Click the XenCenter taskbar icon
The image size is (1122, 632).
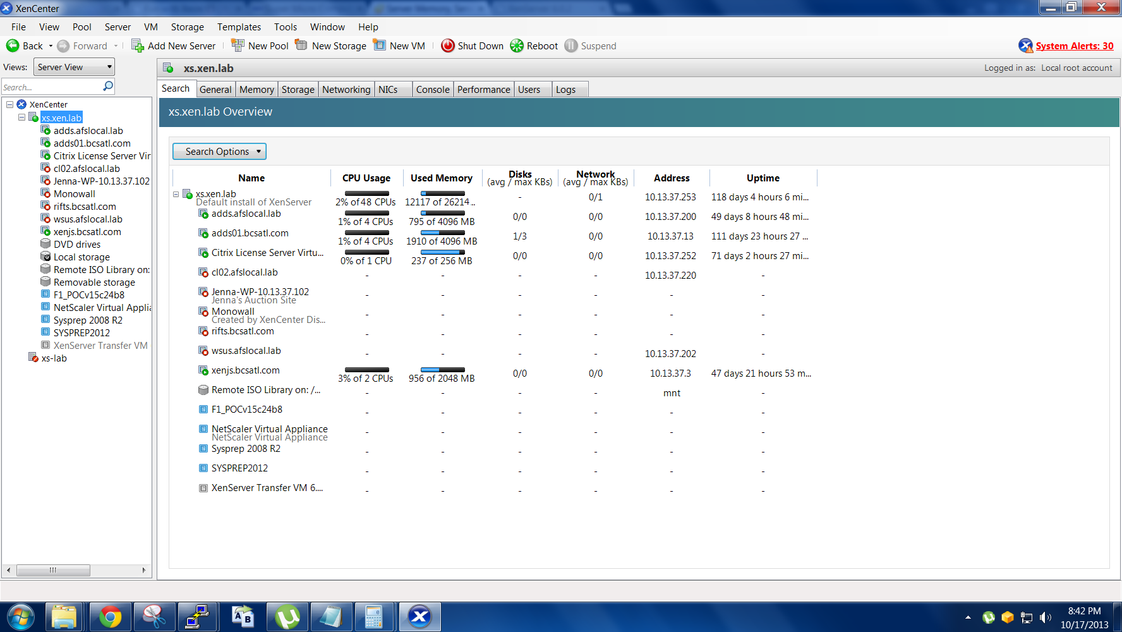tap(419, 617)
